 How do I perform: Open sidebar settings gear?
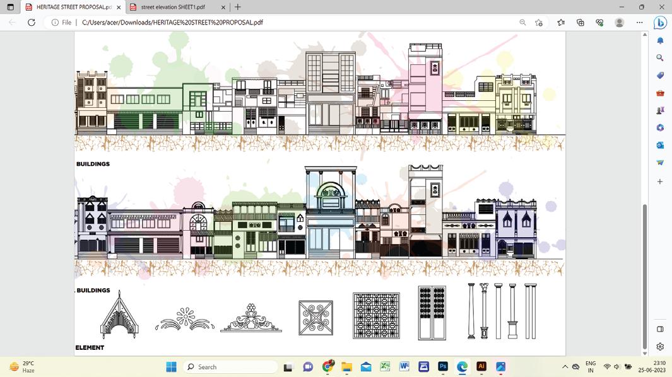[660, 347]
